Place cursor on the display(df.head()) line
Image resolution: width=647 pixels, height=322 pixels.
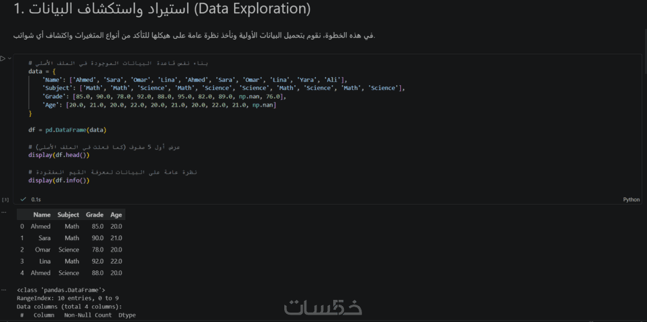(58, 155)
